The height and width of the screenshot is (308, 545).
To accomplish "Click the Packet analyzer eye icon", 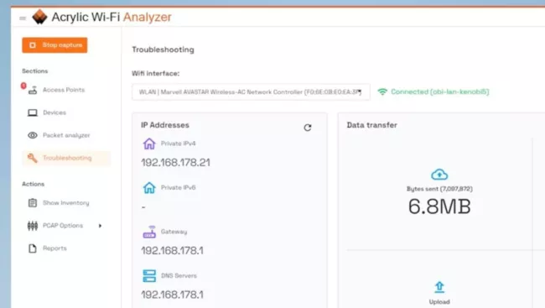I will [33, 135].
